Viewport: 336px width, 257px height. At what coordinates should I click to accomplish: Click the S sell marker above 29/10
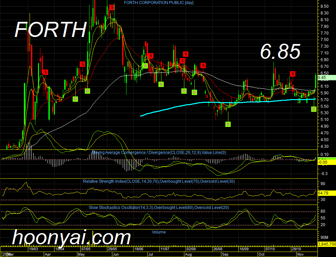tap(293, 74)
